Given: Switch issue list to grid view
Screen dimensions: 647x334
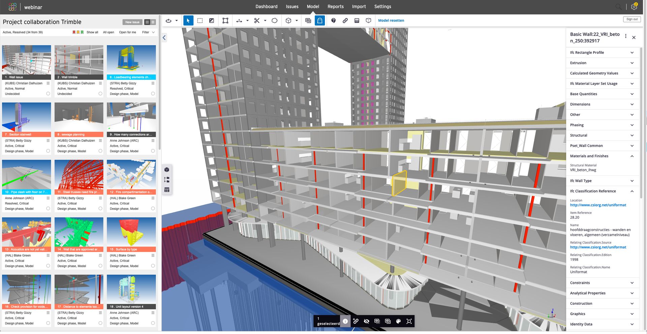Looking at the screenshot, I should pyautogui.click(x=147, y=22).
